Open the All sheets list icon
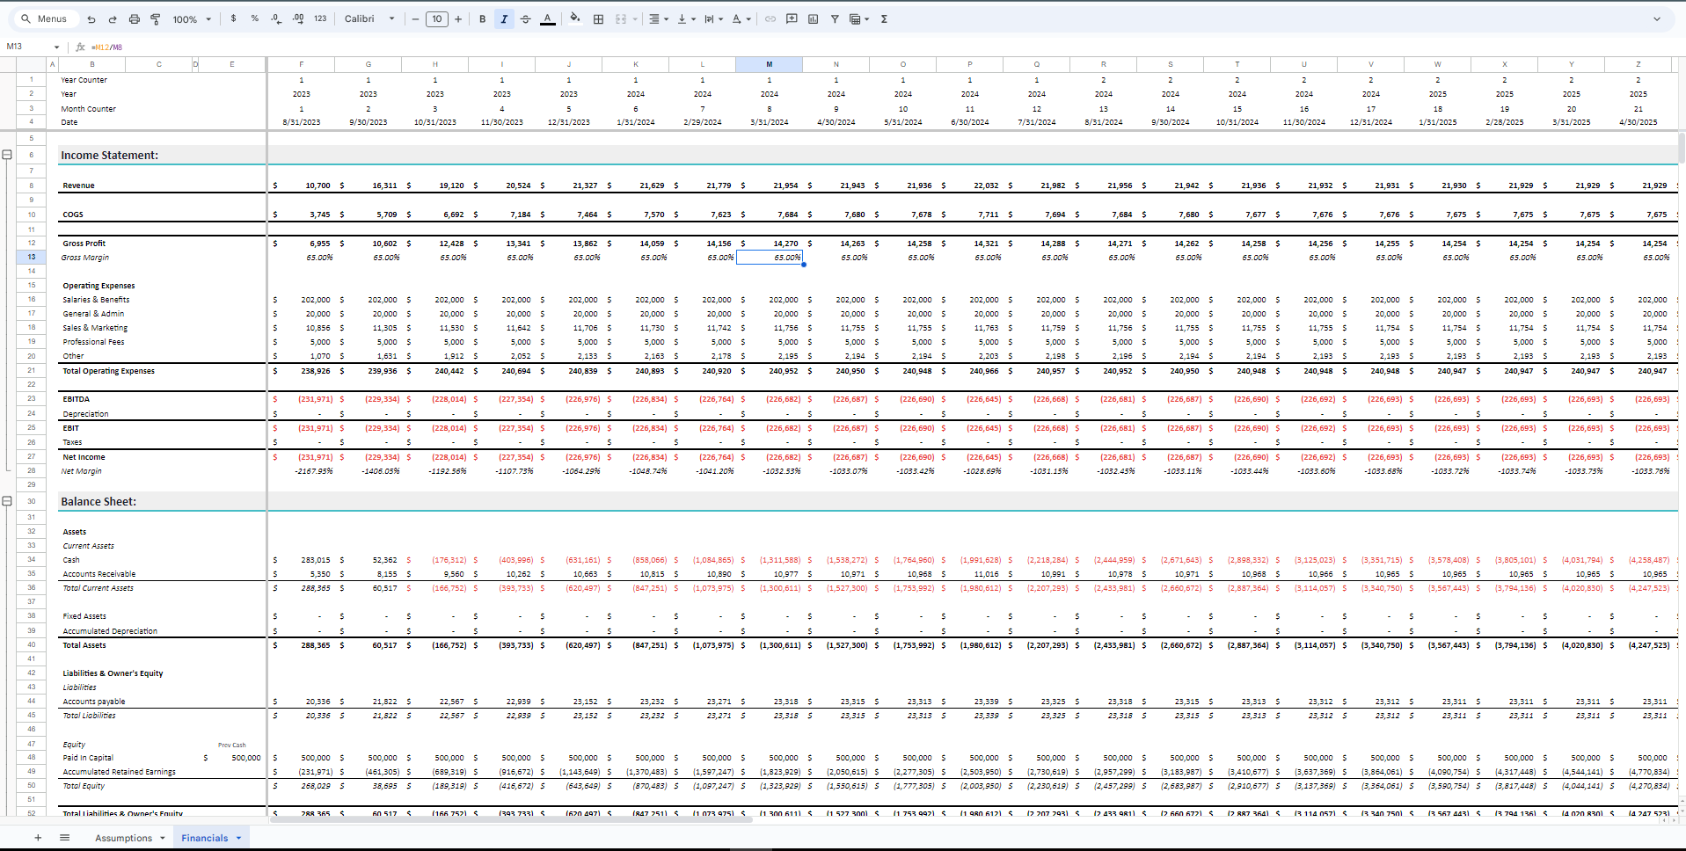 point(64,838)
